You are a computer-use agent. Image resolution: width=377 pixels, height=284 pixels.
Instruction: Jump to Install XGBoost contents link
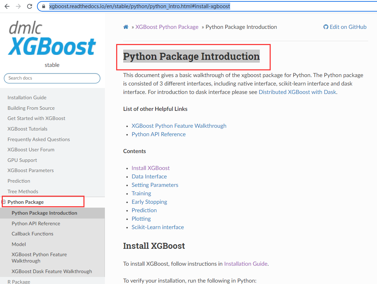(151, 168)
